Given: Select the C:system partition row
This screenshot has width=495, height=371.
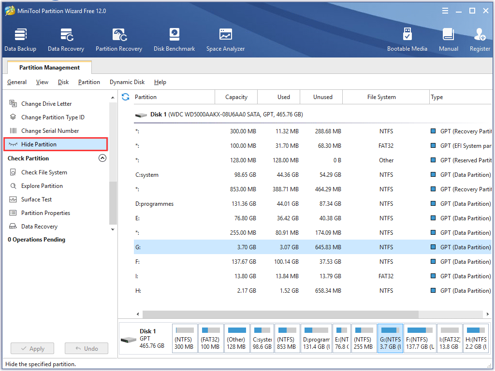Looking at the screenshot, I should pos(313,175).
